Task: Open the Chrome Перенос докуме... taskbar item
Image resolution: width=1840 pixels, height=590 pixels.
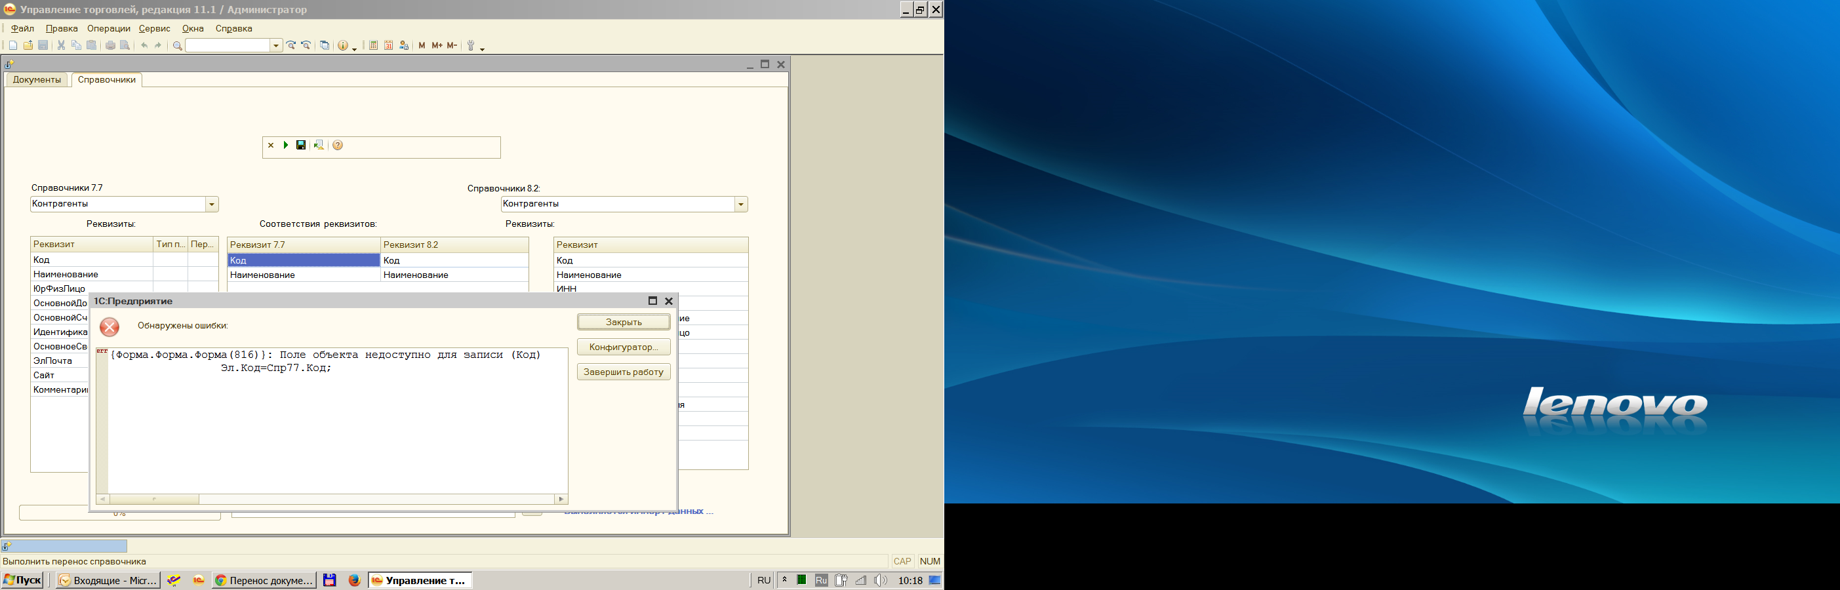Action: [x=264, y=580]
